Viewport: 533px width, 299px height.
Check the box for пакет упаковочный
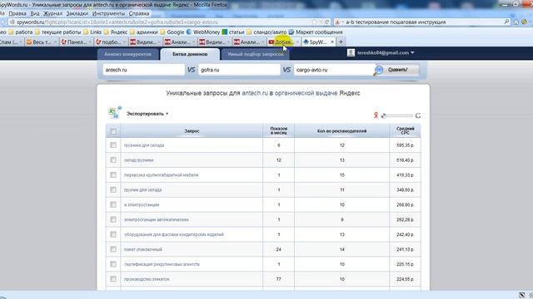pos(113,249)
